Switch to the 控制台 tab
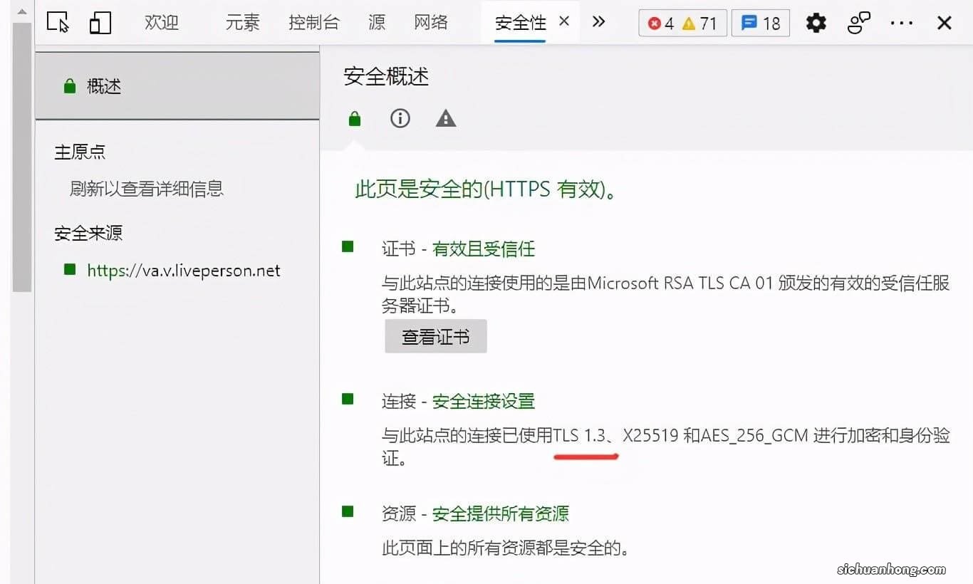The width and height of the screenshot is (973, 584). (x=315, y=22)
